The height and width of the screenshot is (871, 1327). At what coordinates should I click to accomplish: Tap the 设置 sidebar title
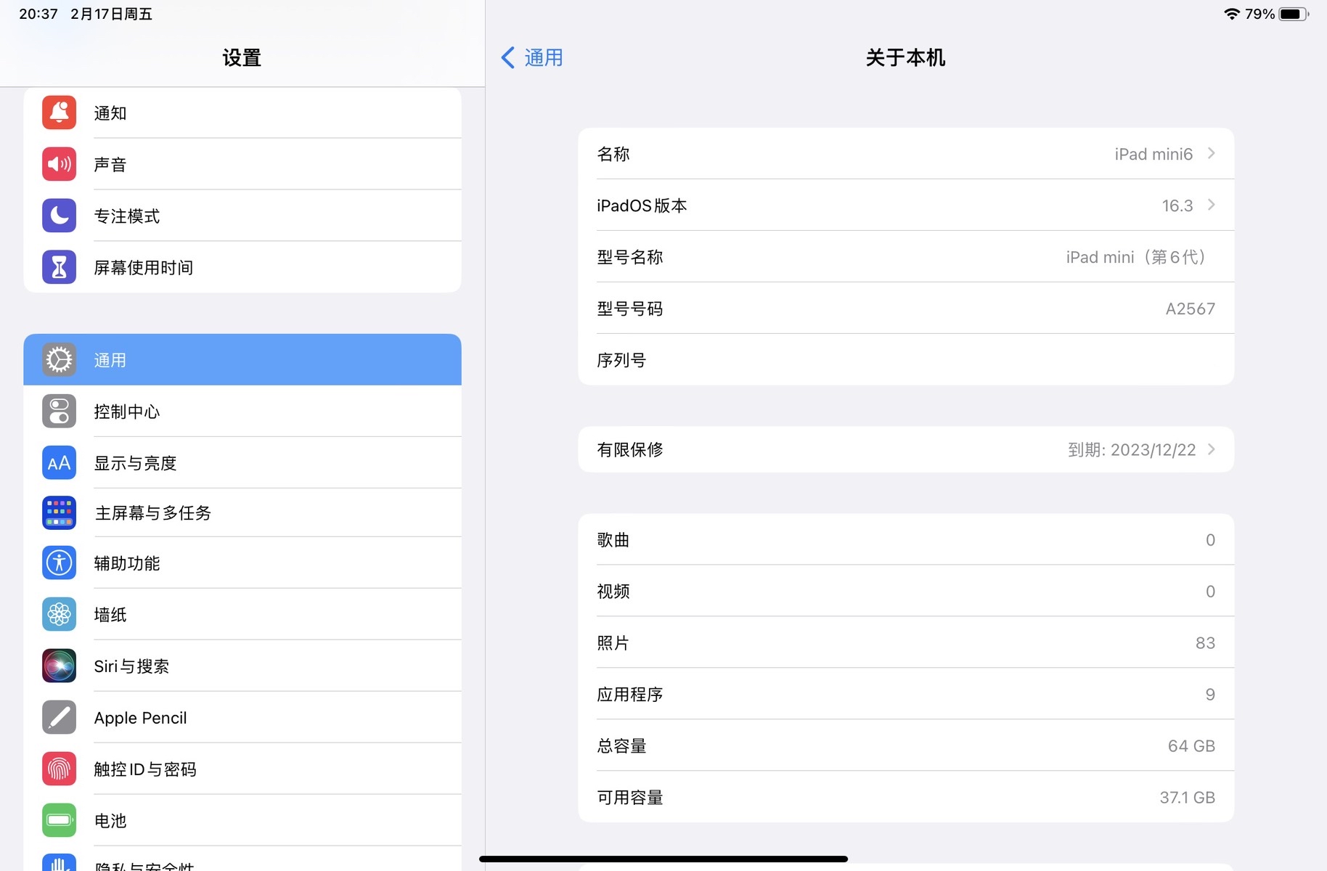242,57
